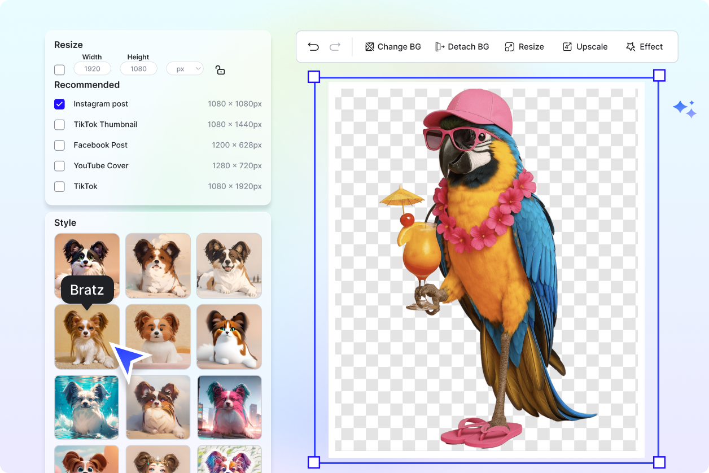Open the Resize tool in toolbar
The image size is (709, 473).
[524, 47]
